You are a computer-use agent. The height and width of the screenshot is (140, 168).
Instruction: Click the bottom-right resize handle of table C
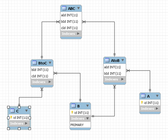click(x=30, y=129)
